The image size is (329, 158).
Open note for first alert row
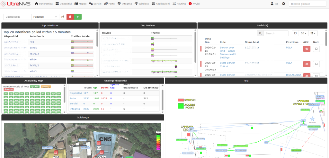[316, 49]
